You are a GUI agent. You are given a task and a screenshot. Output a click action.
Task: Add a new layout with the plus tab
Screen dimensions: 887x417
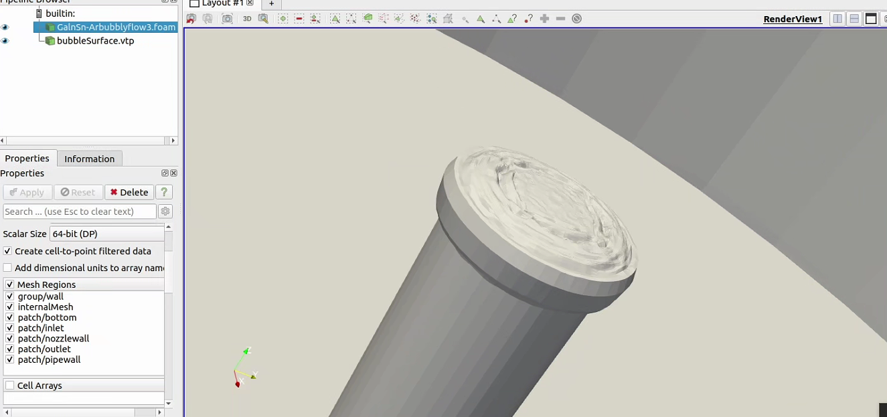point(271,3)
